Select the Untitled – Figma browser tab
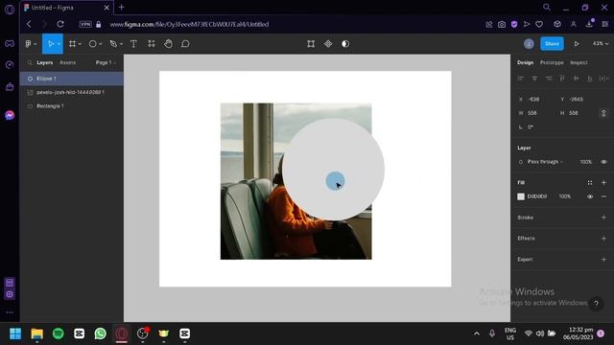614x345 pixels. [x=66, y=8]
